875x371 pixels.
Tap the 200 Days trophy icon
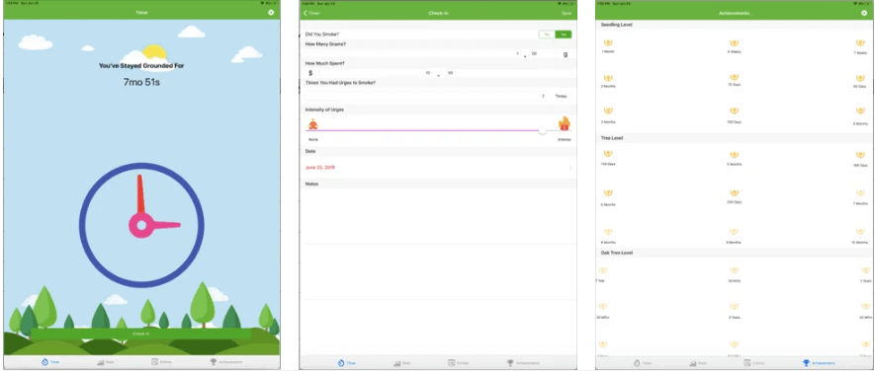pyautogui.click(x=735, y=192)
